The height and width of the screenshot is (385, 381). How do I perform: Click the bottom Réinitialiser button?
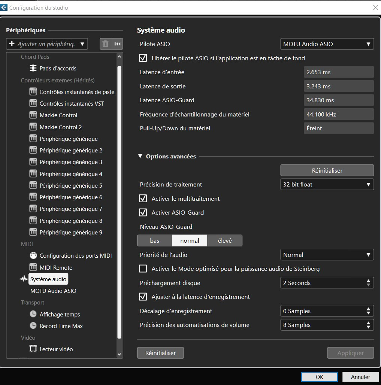click(x=160, y=353)
